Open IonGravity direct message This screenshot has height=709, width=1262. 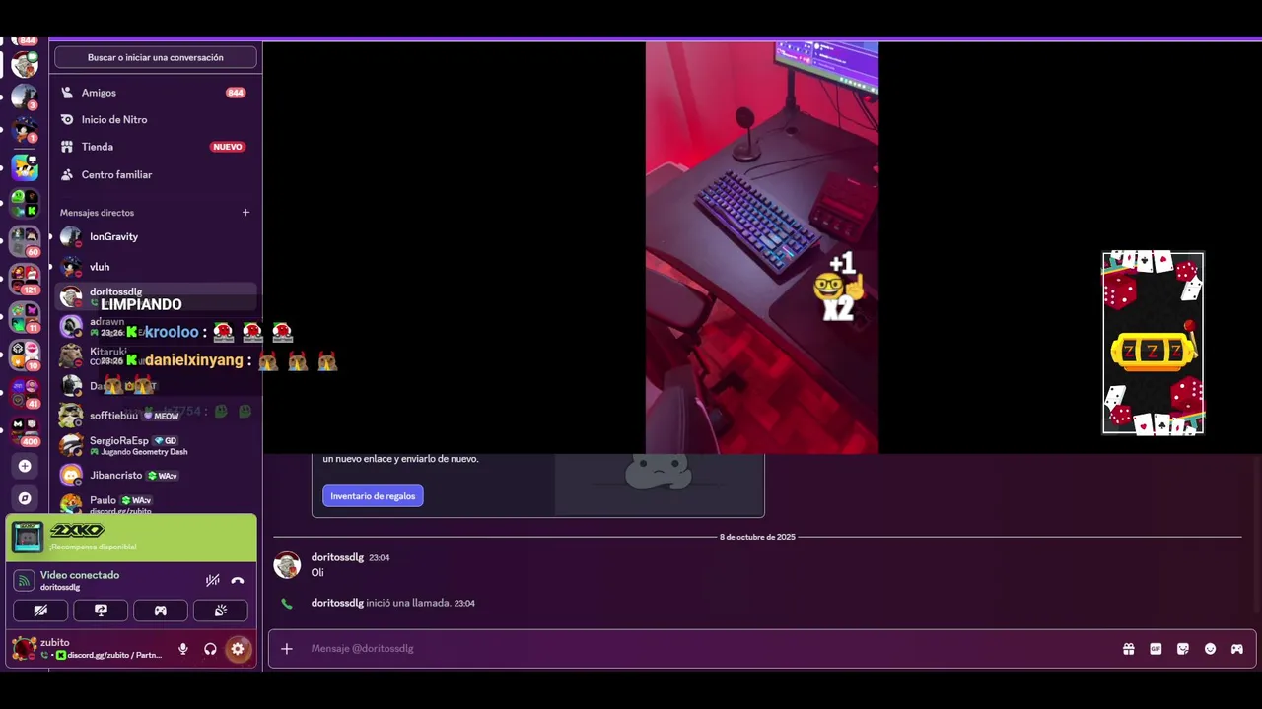point(156,236)
